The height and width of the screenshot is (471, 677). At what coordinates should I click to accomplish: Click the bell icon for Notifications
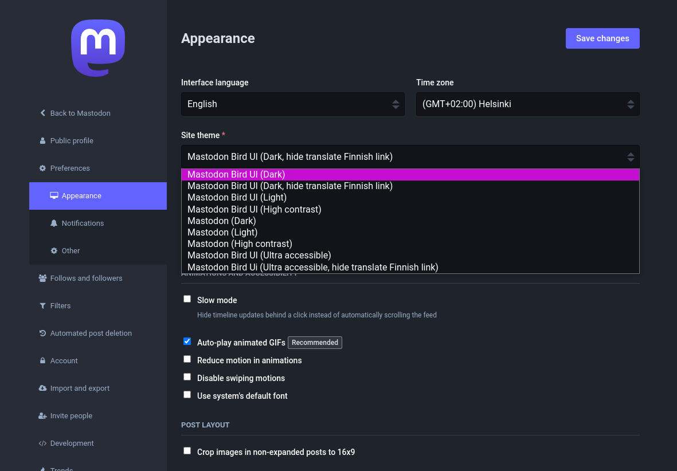(54, 223)
